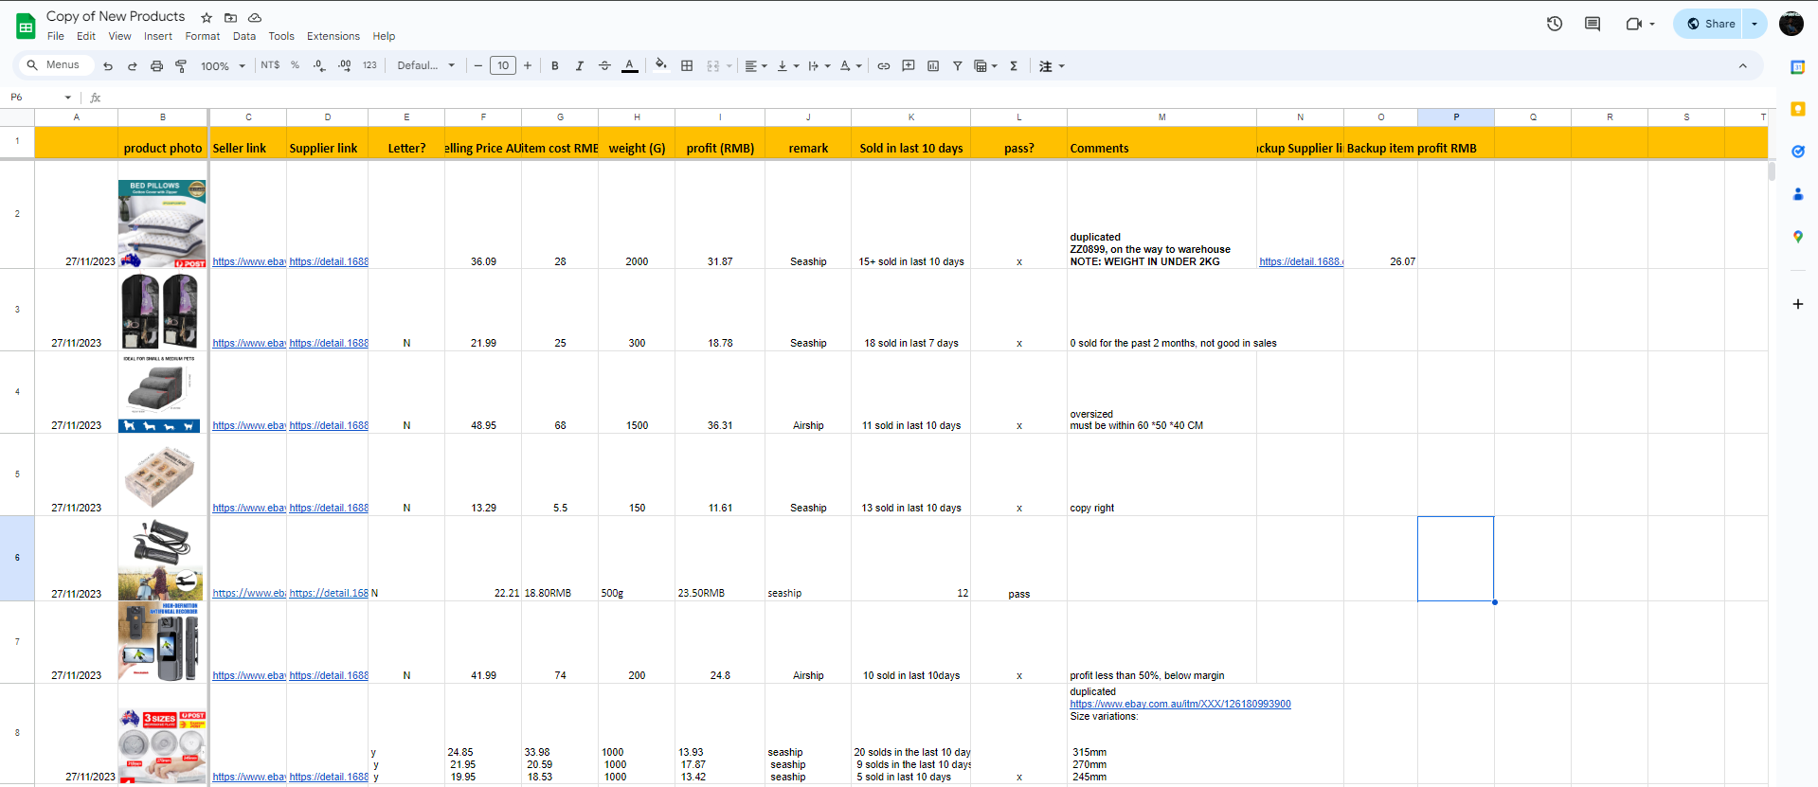Image resolution: width=1818 pixels, height=787 pixels.
Task: Open the text wrapping dropdown
Action: (819, 66)
